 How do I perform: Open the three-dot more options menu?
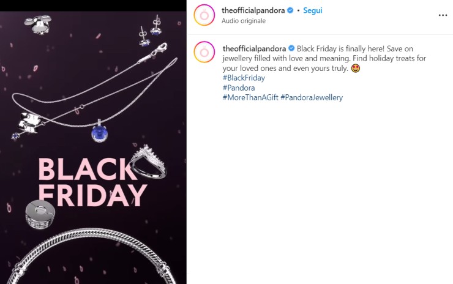coord(443,15)
